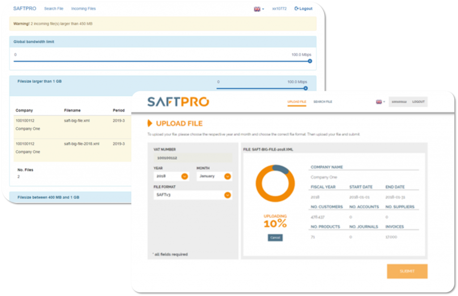Click the Company column header

coord(24,110)
